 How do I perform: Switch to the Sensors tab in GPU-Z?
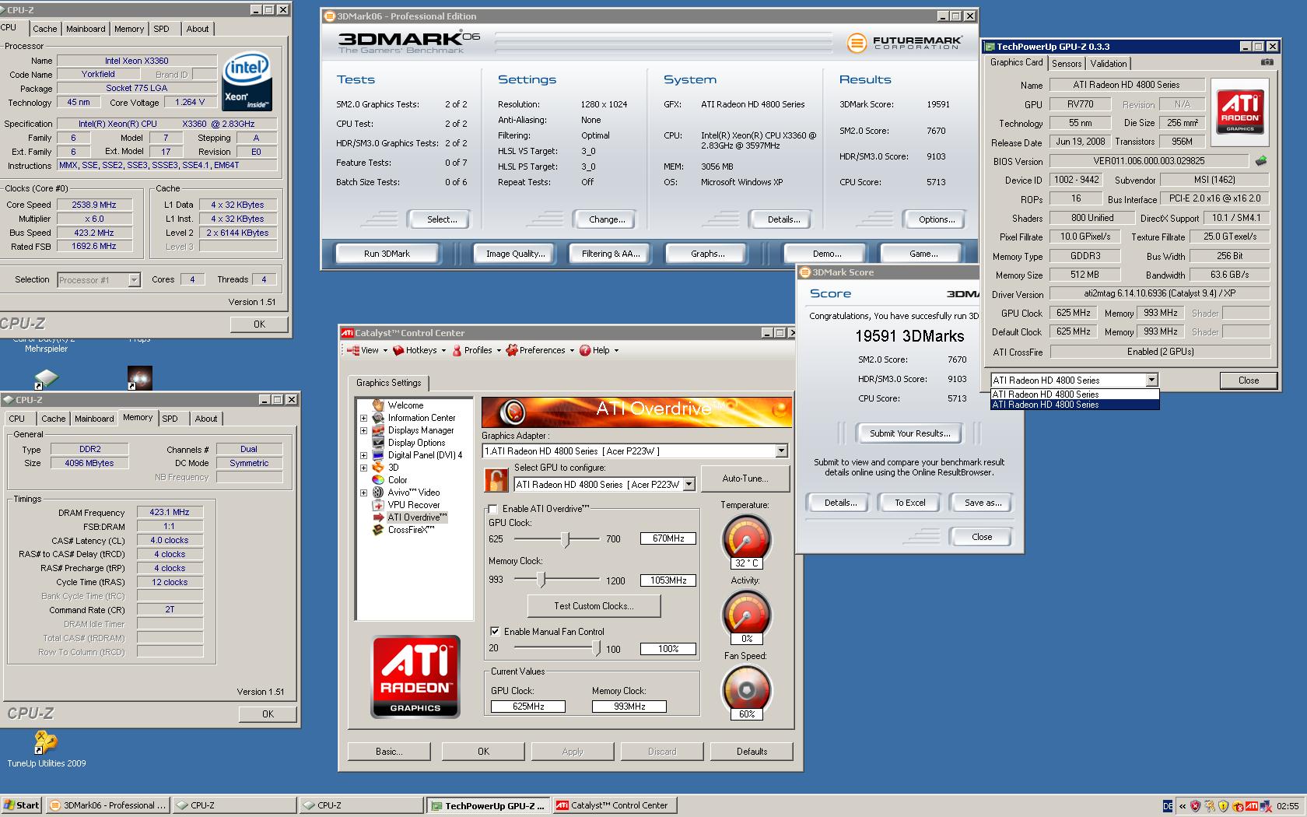click(1066, 64)
